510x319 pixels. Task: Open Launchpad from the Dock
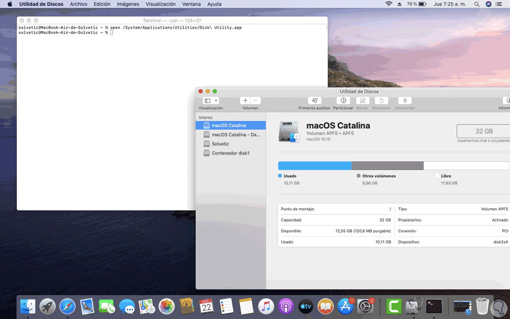pos(48,306)
